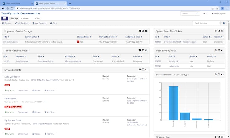
Task: Open a new browser tab
Action: (70, 3)
